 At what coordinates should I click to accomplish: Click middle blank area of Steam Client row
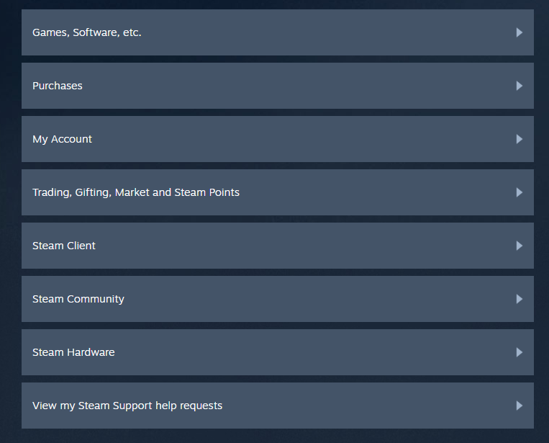(x=278, y=246)
